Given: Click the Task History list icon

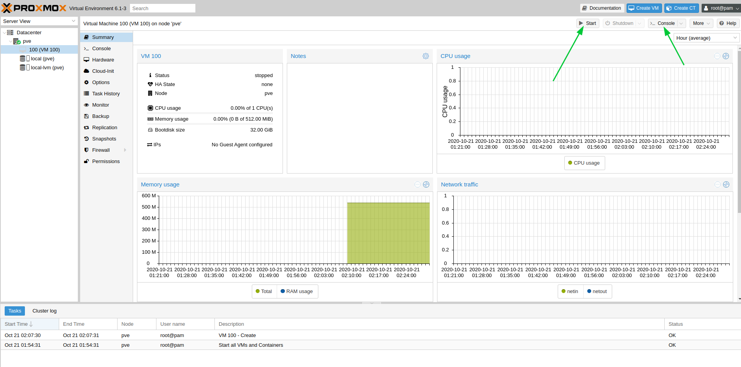Looking at the screenshot, I should coord(86,93).
